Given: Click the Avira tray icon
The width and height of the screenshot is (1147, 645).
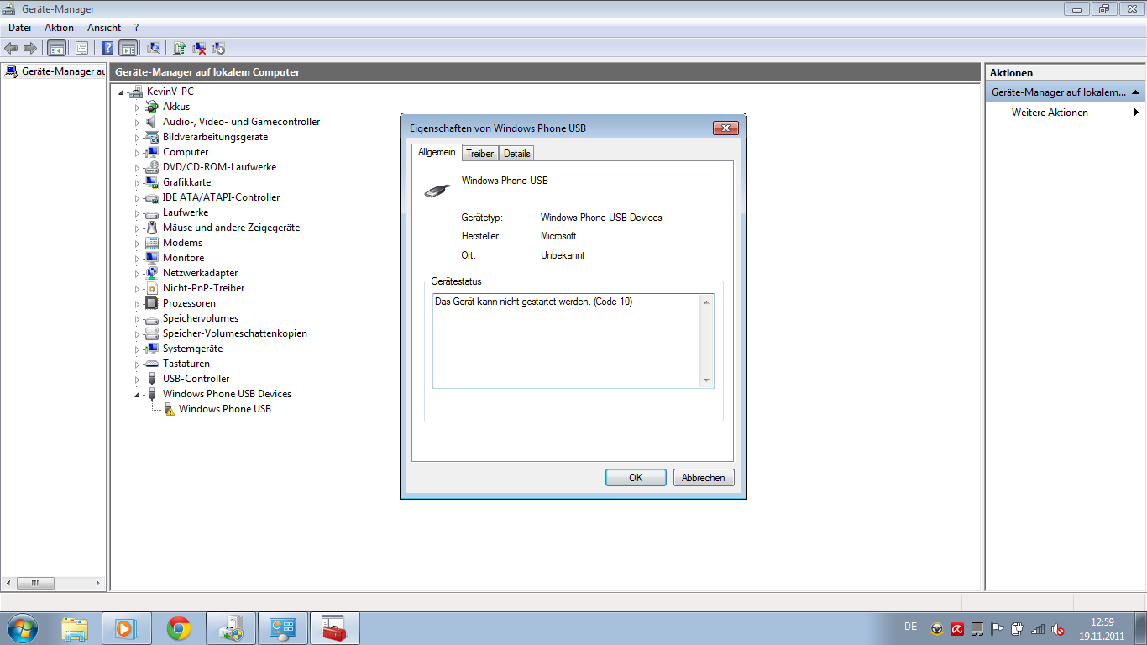Looking at the screenshot, I should click(956, 628).
